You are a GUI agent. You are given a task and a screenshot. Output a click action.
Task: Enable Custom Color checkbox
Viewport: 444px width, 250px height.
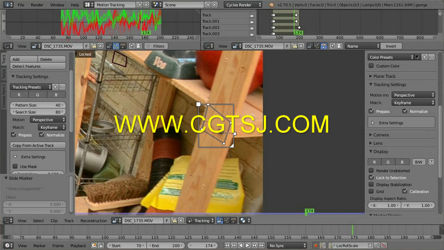(371, 66)
